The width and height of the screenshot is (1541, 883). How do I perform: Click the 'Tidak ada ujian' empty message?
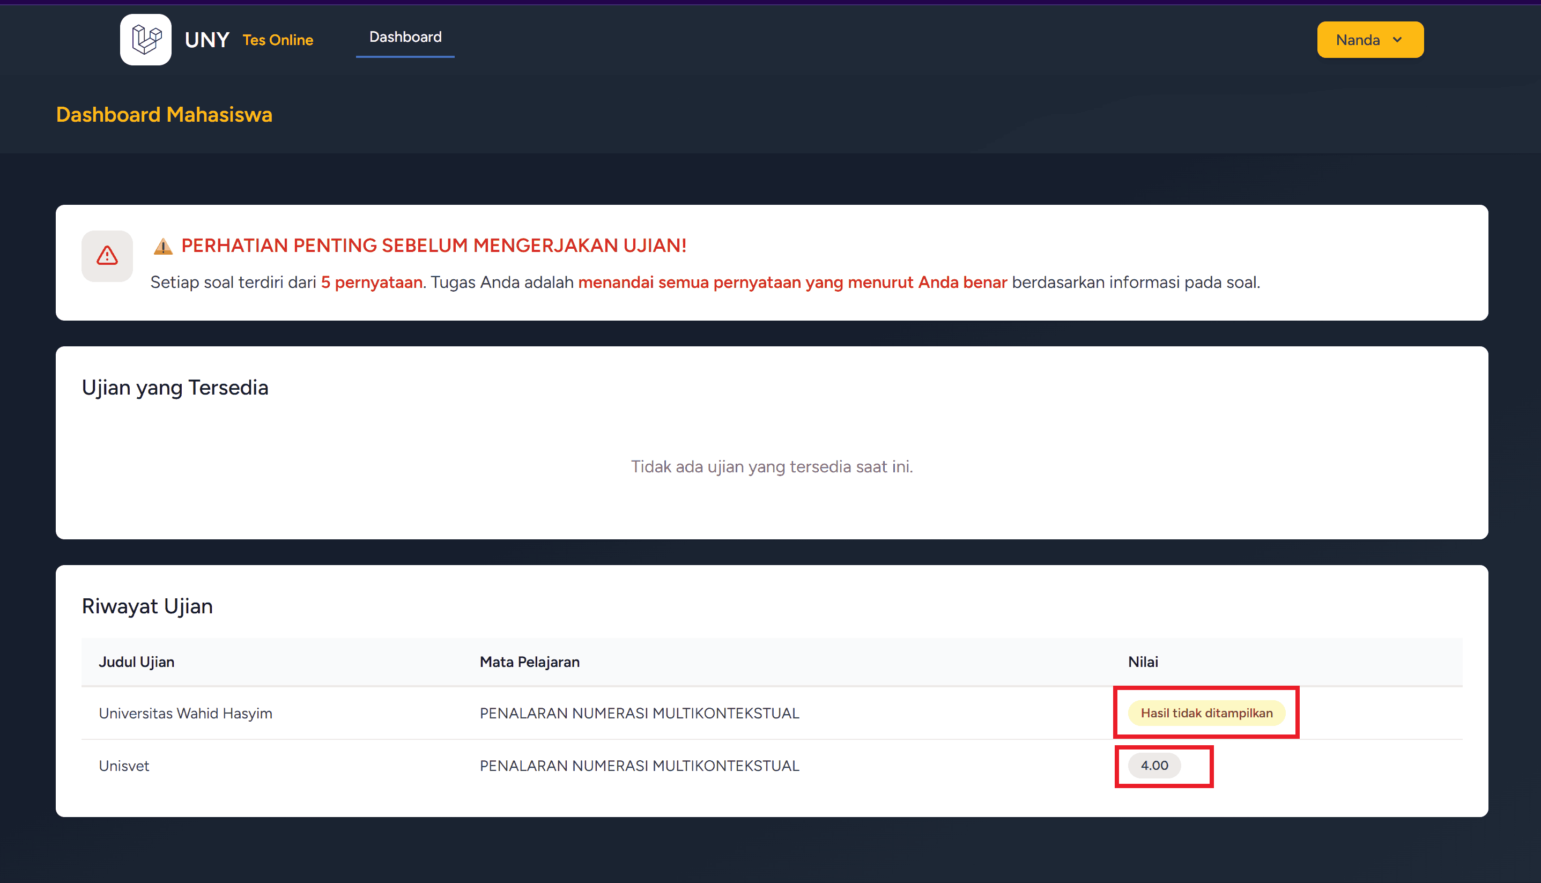coord(772,466)
